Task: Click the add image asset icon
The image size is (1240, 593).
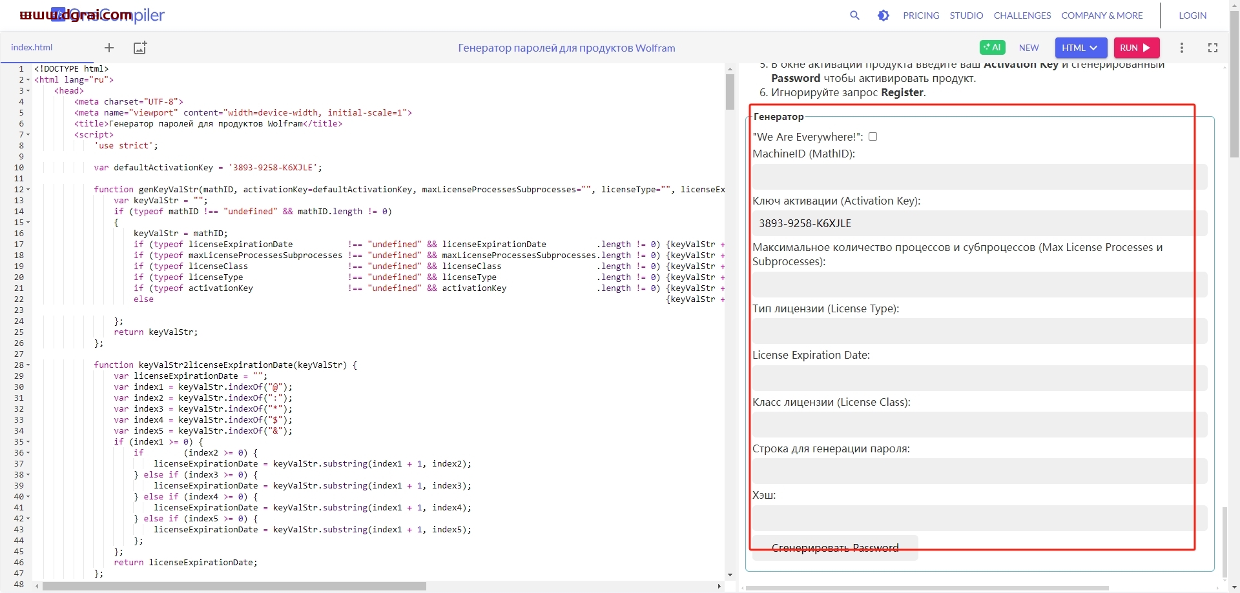Action: (140, 48)
